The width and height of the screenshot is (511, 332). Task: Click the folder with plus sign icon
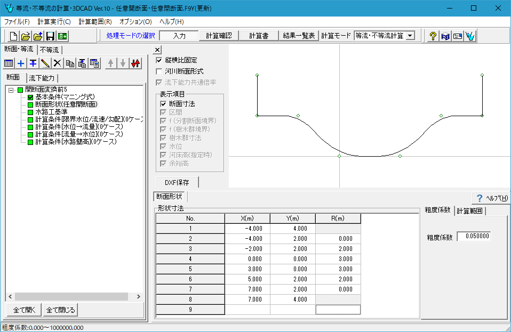tap(38, 36)
